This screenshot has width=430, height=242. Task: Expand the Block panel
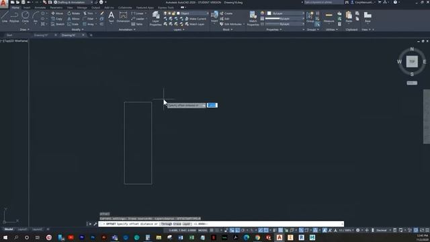[x=228, y=30]
